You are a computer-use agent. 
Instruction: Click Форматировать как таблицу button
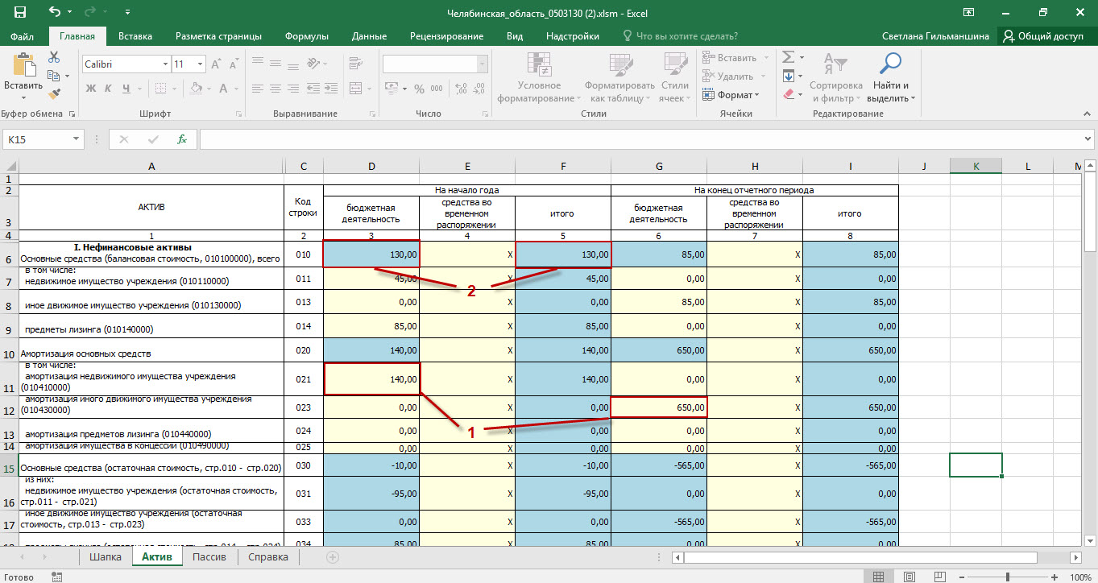pyautogui.click(x=619, y=77)
